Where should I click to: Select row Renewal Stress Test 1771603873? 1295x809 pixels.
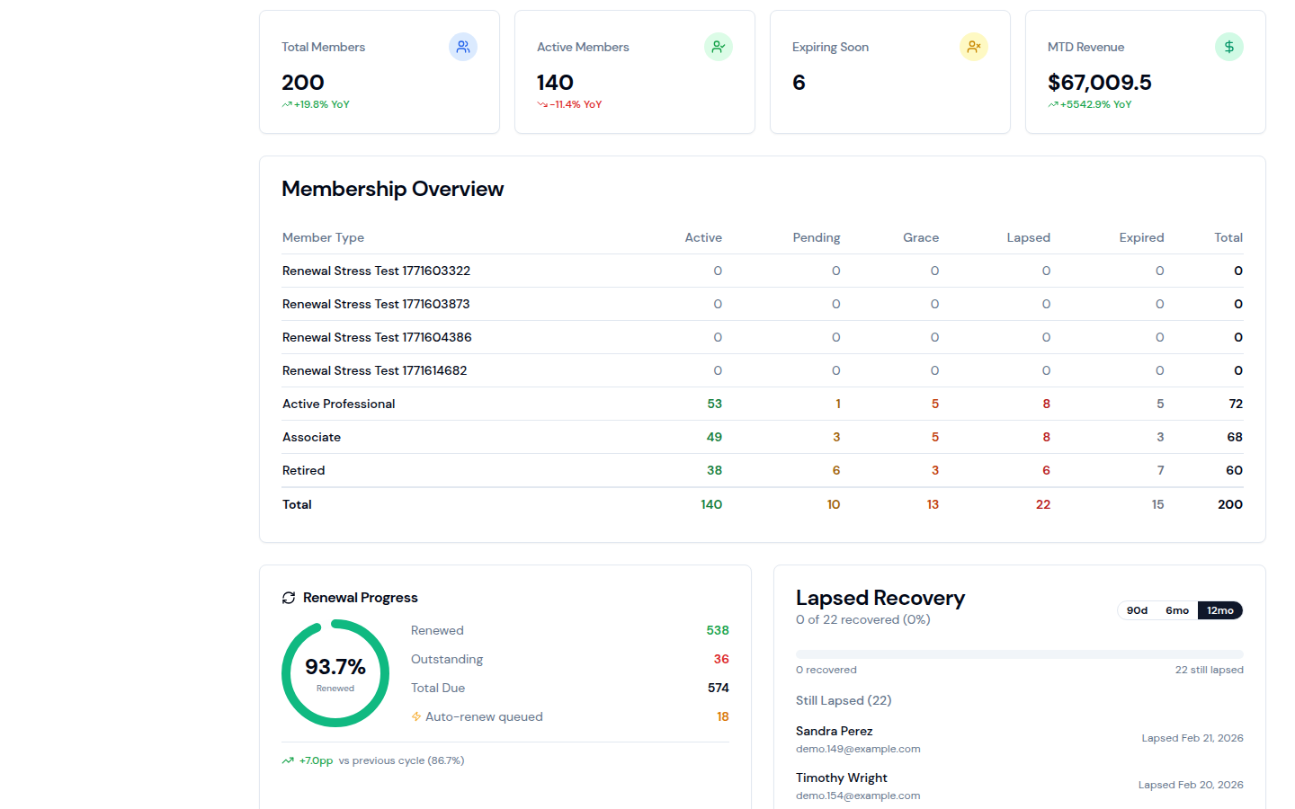[763, 304]
